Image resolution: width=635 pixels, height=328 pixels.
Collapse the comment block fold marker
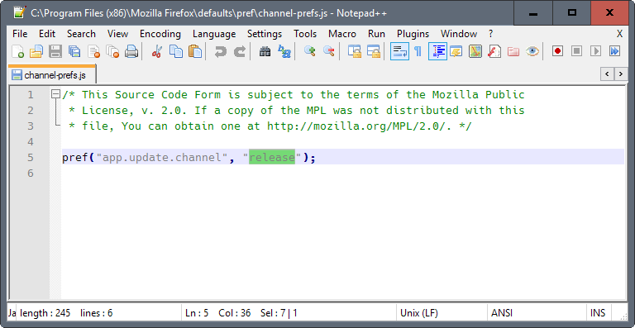55,95
